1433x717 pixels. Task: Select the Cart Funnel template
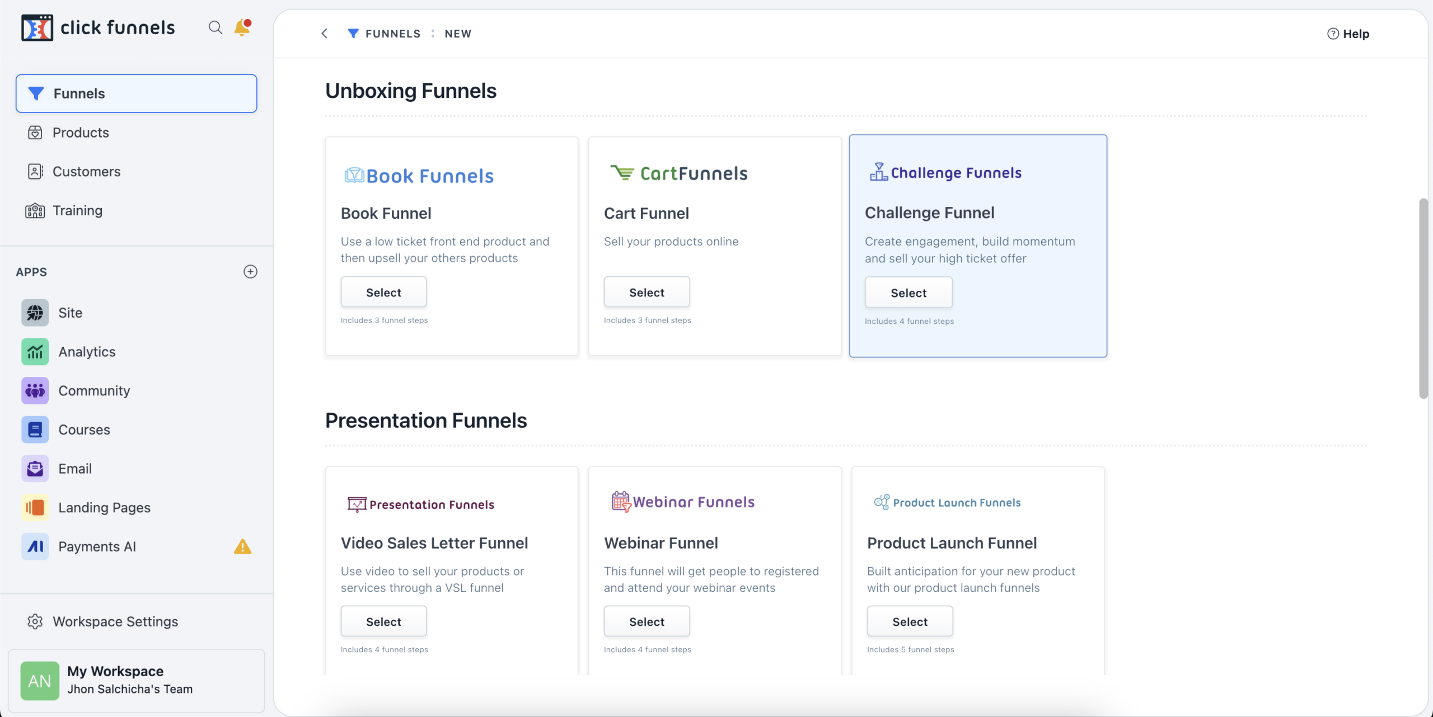click(x=647, y=293)
